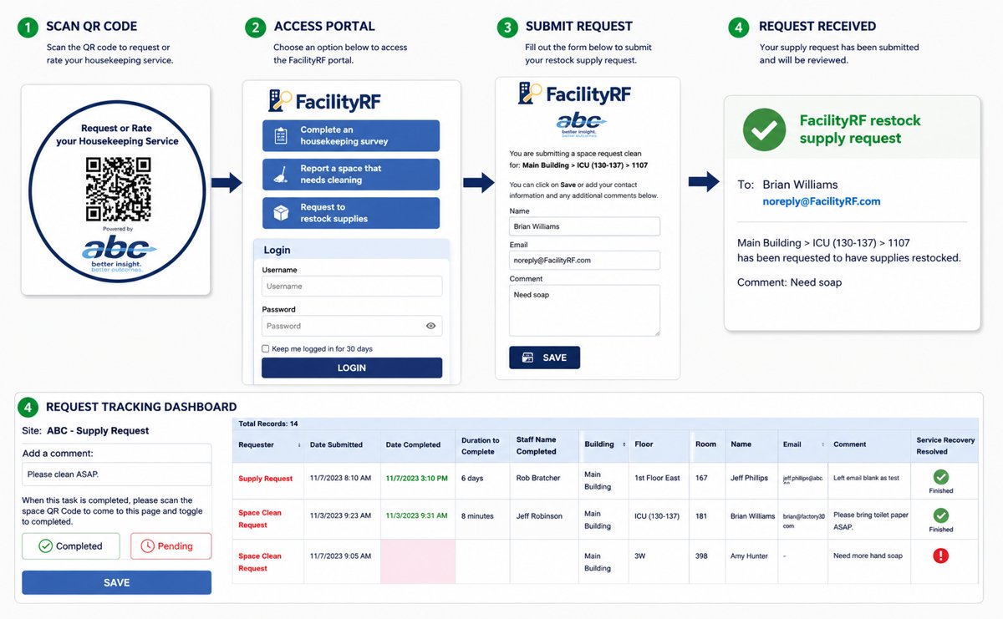The image size is (1003, 619).
Task: Click the Date Completed column header
Action: (x=413, y=445)
